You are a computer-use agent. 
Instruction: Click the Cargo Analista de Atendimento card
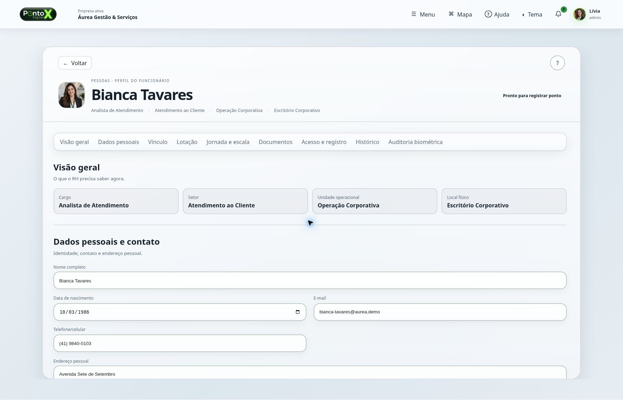(x=116, y=201)
